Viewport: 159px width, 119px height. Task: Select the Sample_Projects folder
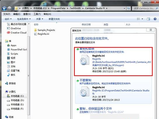click(45, 30)
